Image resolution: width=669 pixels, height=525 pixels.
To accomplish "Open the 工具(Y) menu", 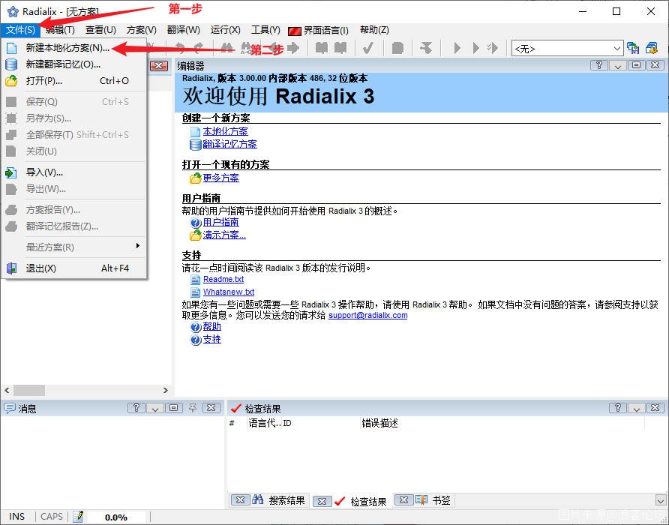I will click(x=265, y=30).
